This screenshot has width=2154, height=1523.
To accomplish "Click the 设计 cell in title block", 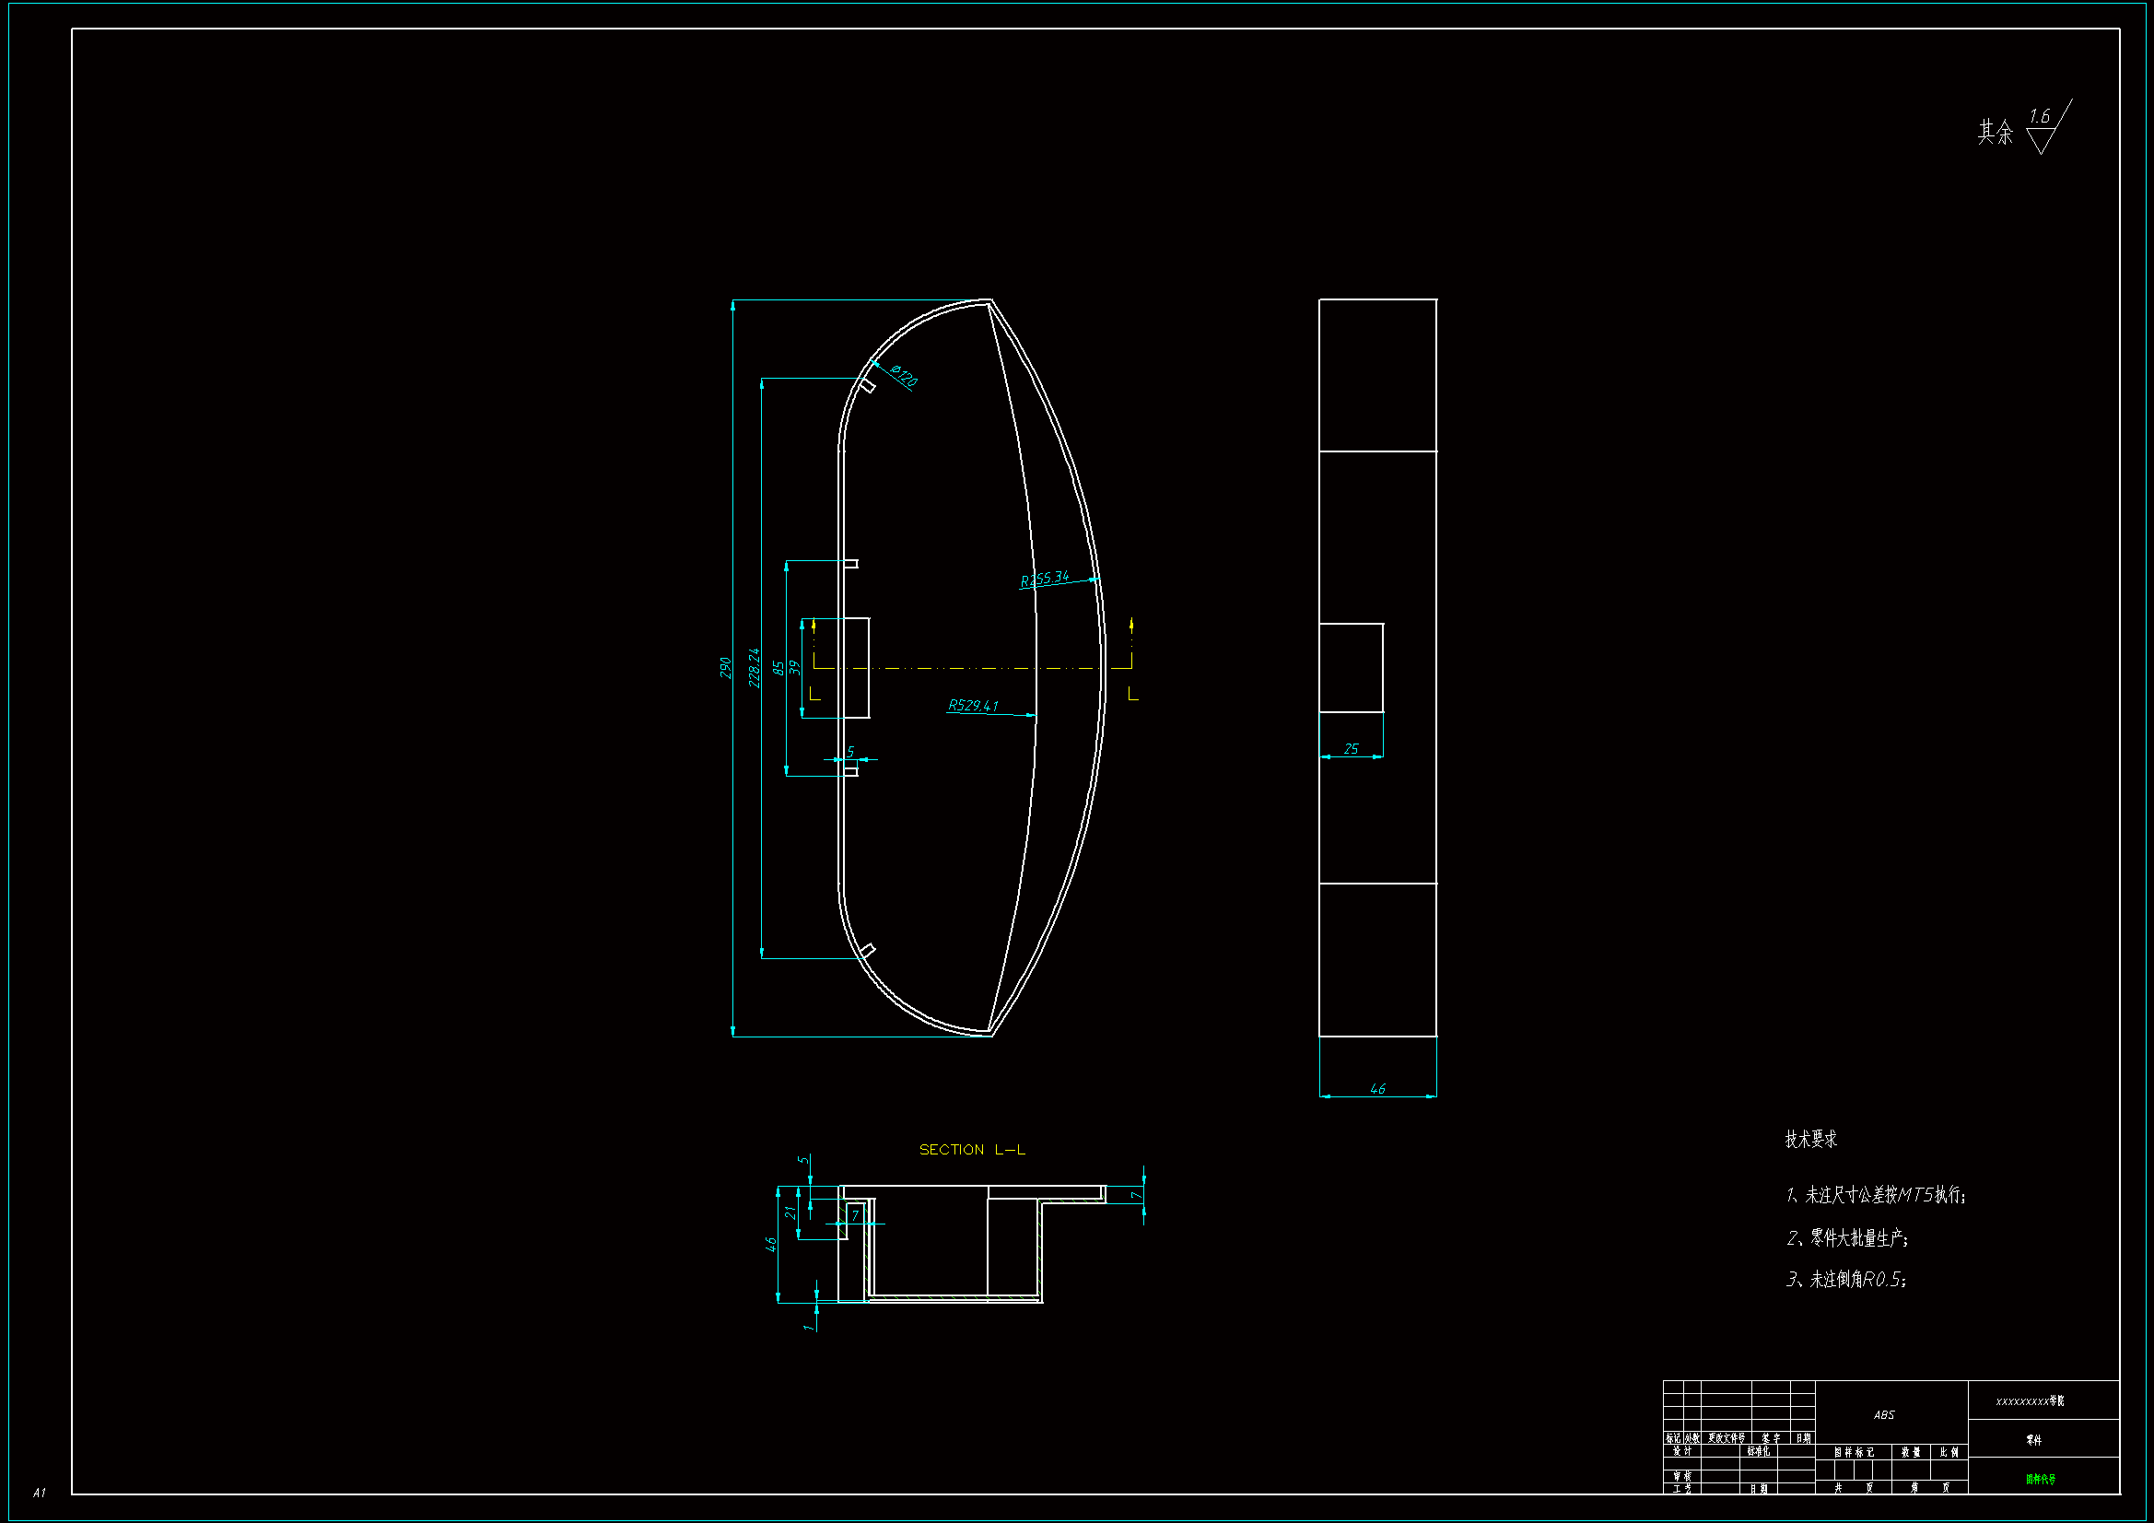I will coord(1682,1451).
